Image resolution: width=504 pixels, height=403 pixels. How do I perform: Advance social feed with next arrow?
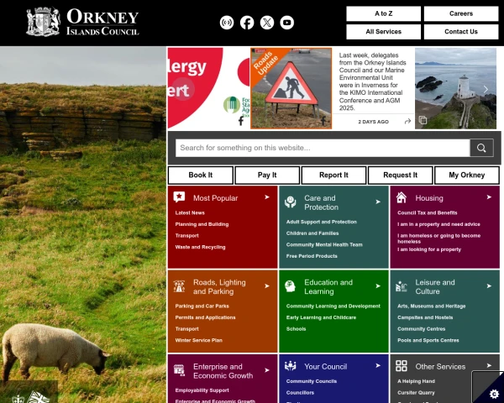(x=486, y=89)
